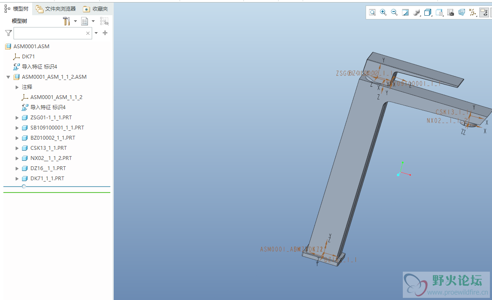This screenshot has height=300, width=492.
Task: Select BZ010002_1_1.PRT in the tree
Action: (x=53, y=138)
